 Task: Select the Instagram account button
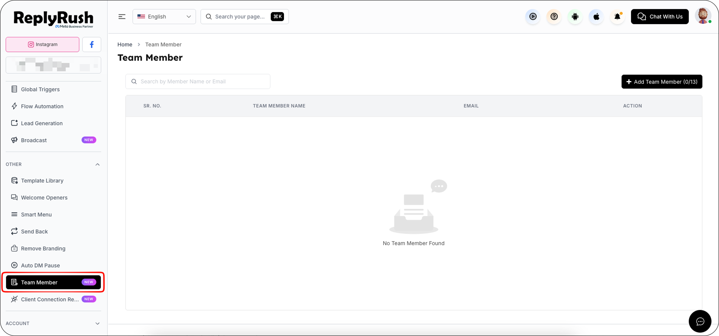point(43,44)
